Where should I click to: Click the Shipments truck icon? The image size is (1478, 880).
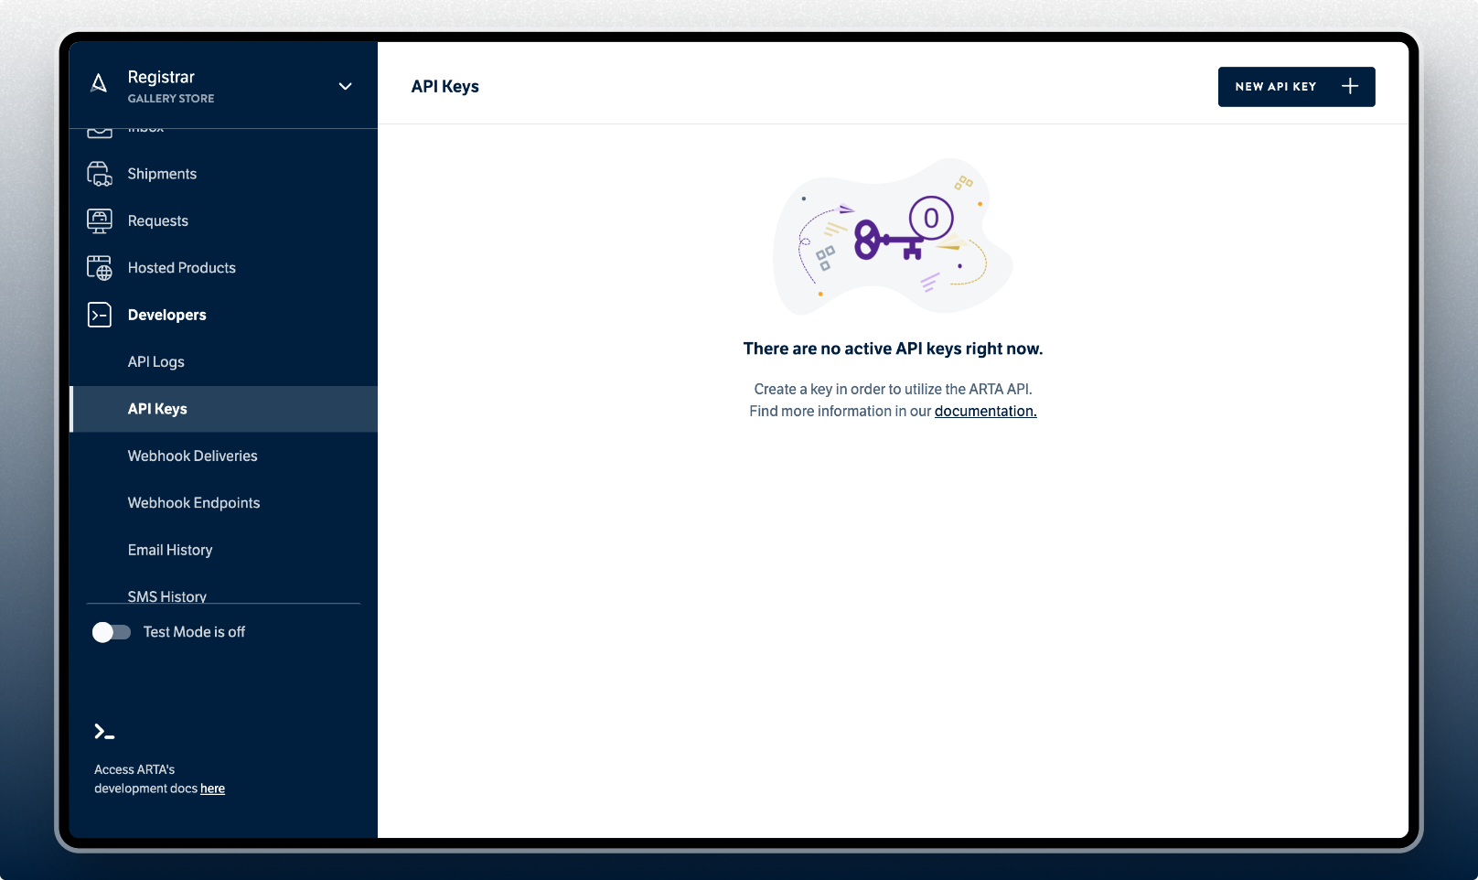tap(100, 174)
